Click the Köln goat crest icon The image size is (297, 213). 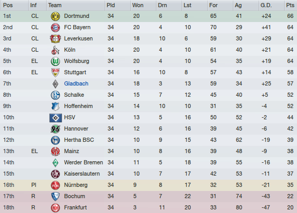(55, 50)
